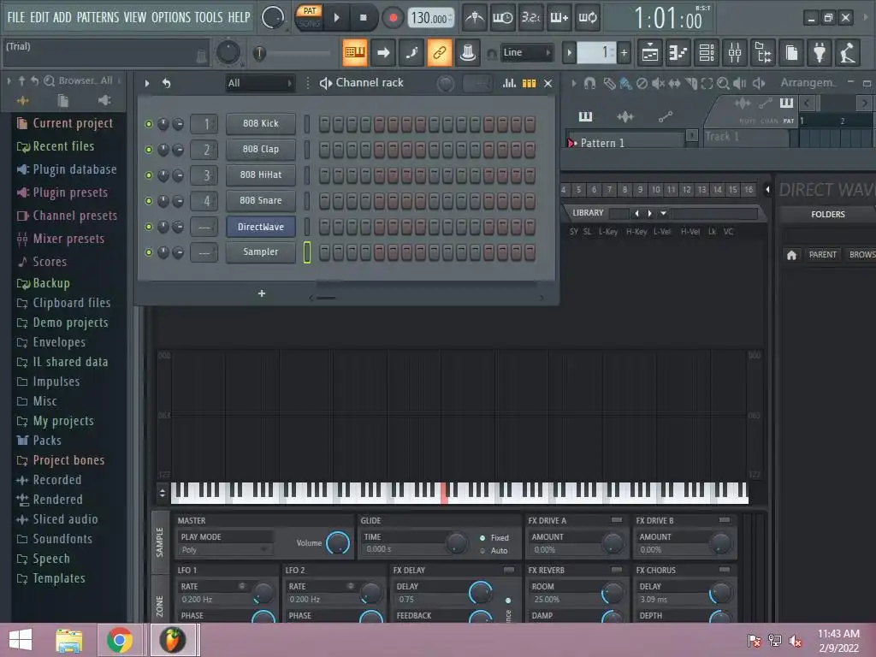Select playlist magnet snap icon
876x657 pixels.
(589, 84)
